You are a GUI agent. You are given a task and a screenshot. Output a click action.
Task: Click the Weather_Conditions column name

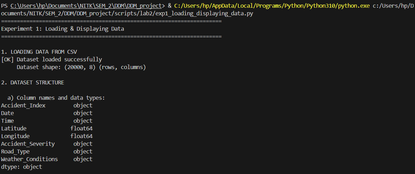(29, 159)
